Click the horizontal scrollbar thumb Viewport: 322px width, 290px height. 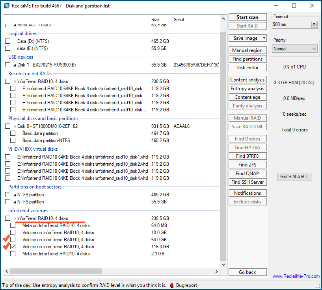[56, 272]
